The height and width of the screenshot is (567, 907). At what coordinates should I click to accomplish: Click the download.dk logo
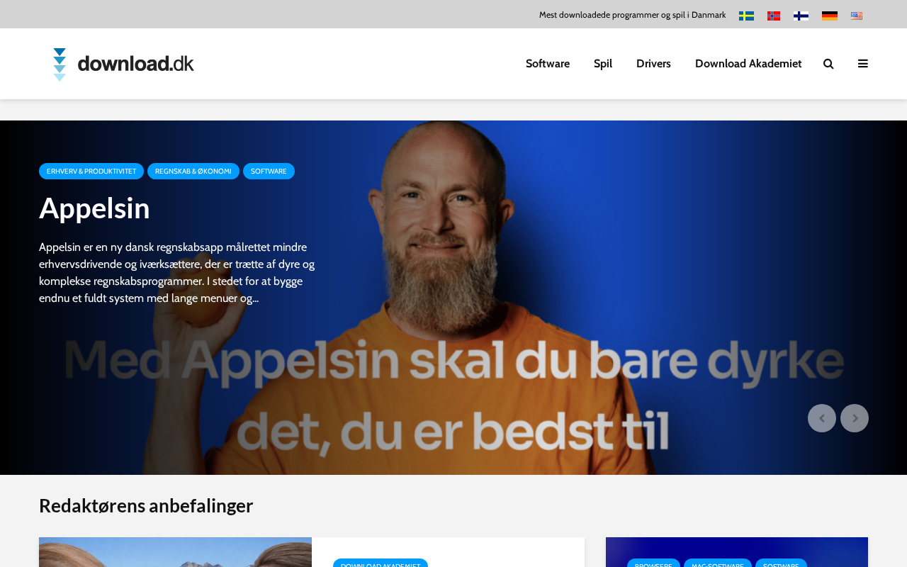(x=123, y=64)
